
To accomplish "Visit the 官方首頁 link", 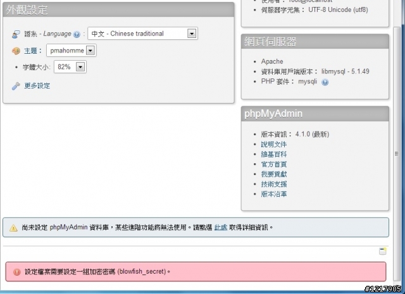I will (274, 164).
